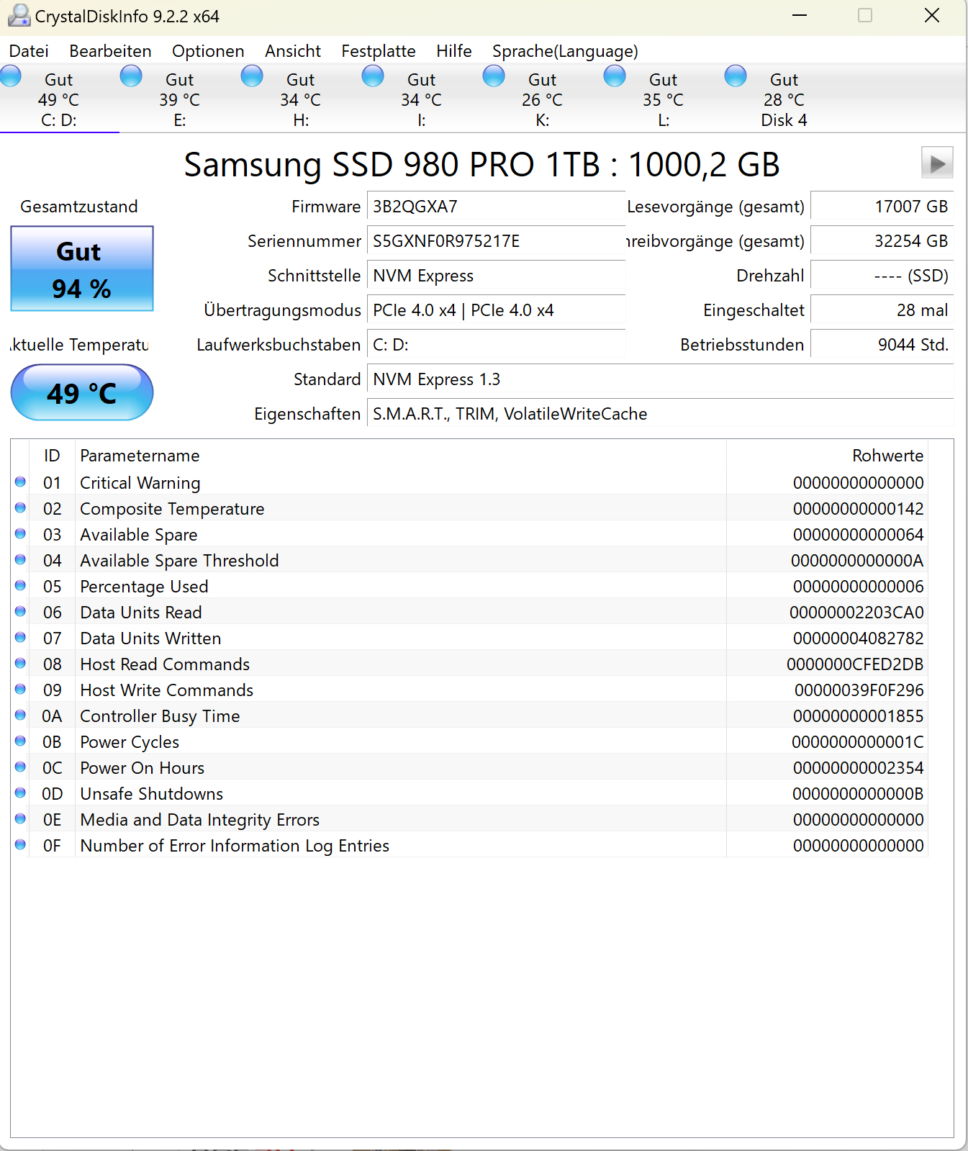This screenshot has width=968, height=1151.
Task: Click the status dot beside Critical Warning
Action: [x=20, y=482]
